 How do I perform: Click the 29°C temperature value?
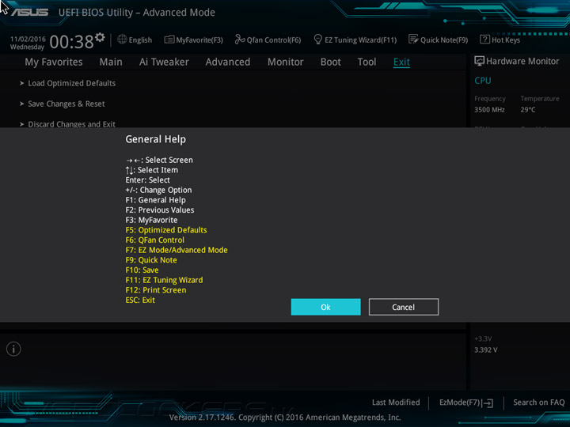pos(528,110)
